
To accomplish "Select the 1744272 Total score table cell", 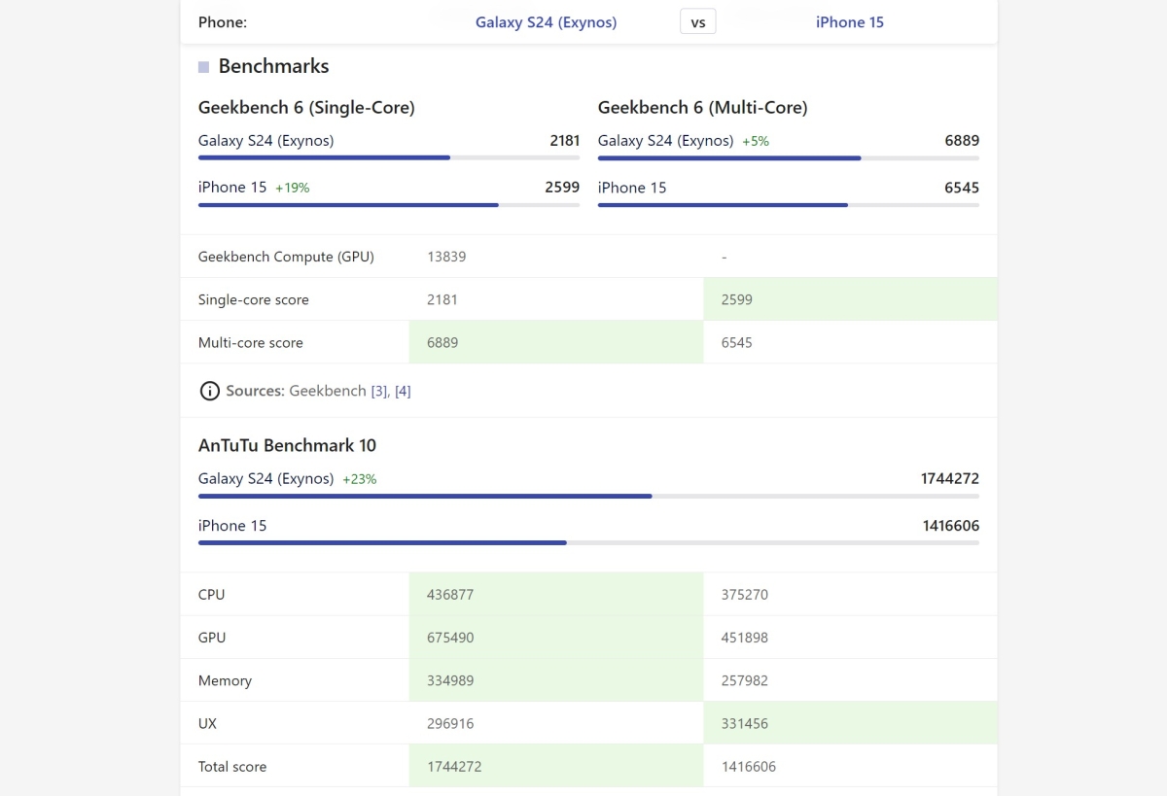I will pos(556,766).
